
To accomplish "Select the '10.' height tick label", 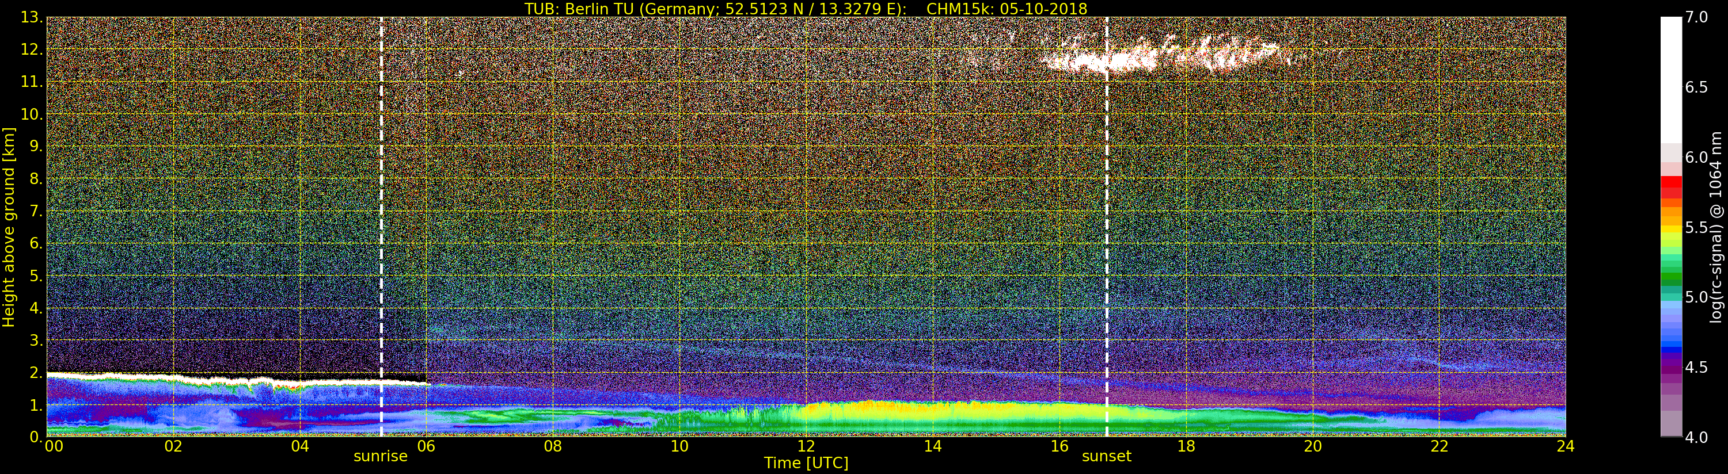I will (32, 114).
